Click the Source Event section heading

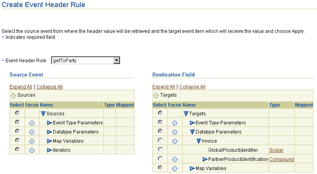[x=26, y=75]
